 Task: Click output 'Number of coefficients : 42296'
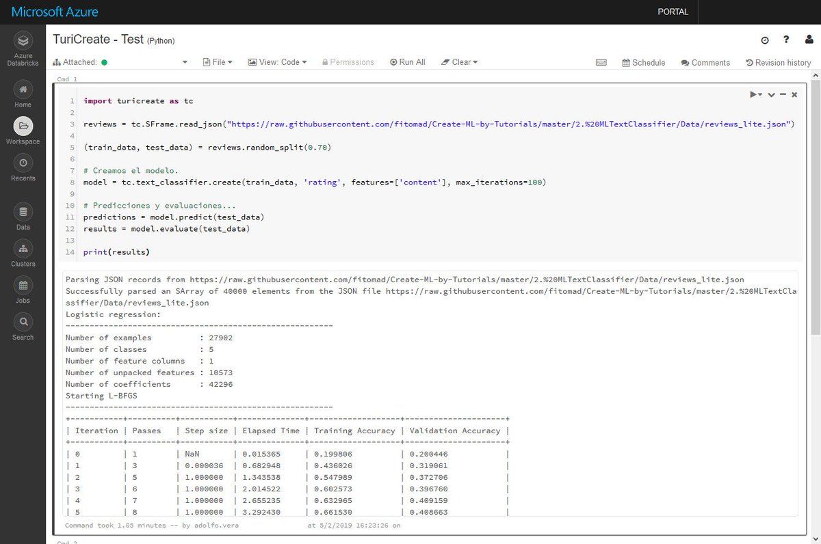pos(149,384)
